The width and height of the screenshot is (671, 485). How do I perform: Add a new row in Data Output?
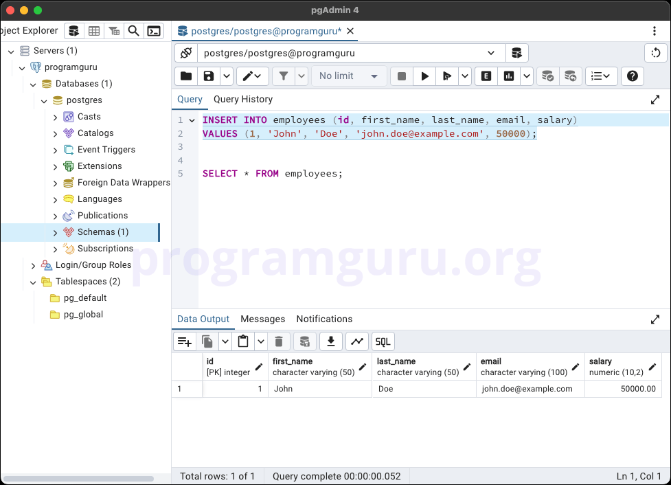[183, 341]
